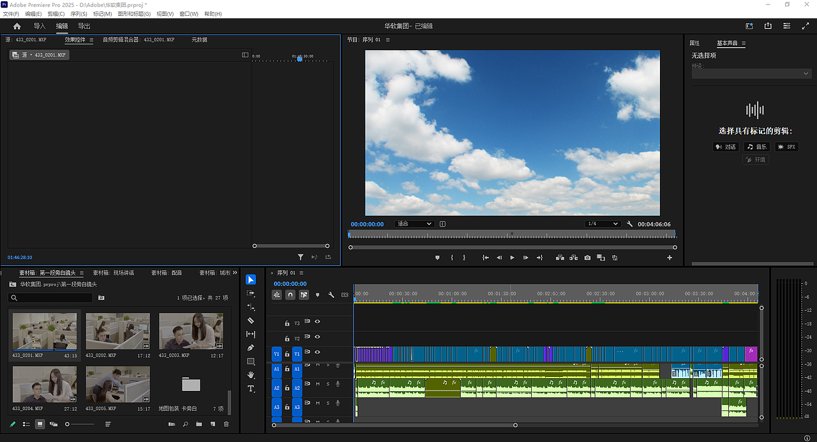Open 序列 01 timeline panel menu

[301, 272]
